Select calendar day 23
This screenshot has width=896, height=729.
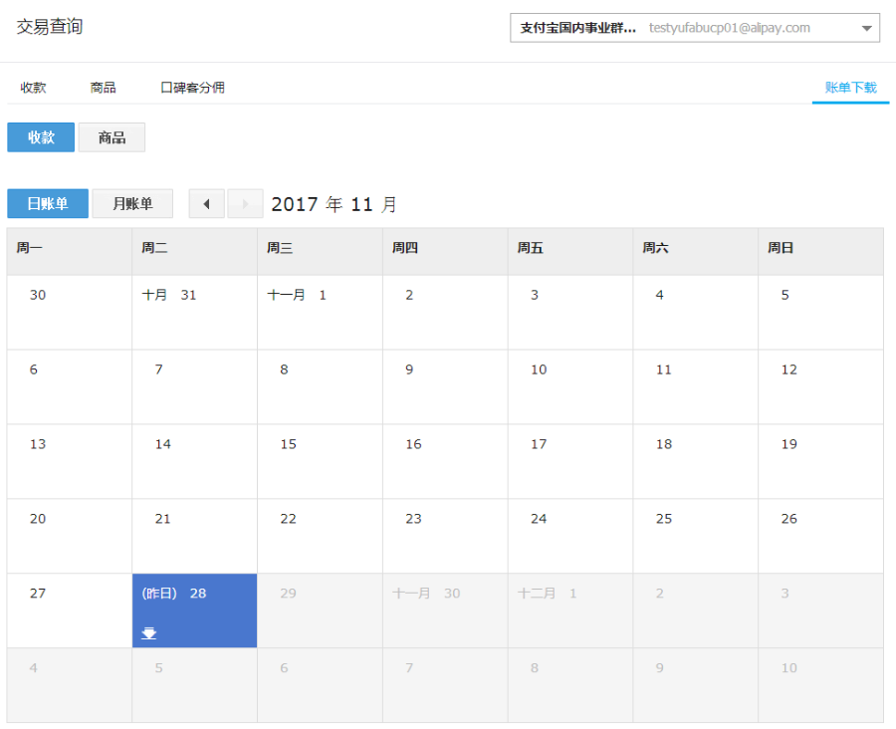(x=445, y=537)
